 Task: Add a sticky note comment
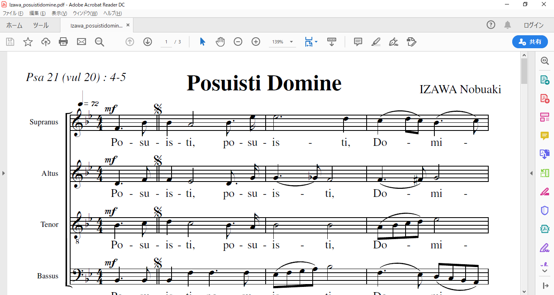tap(358, 42)
